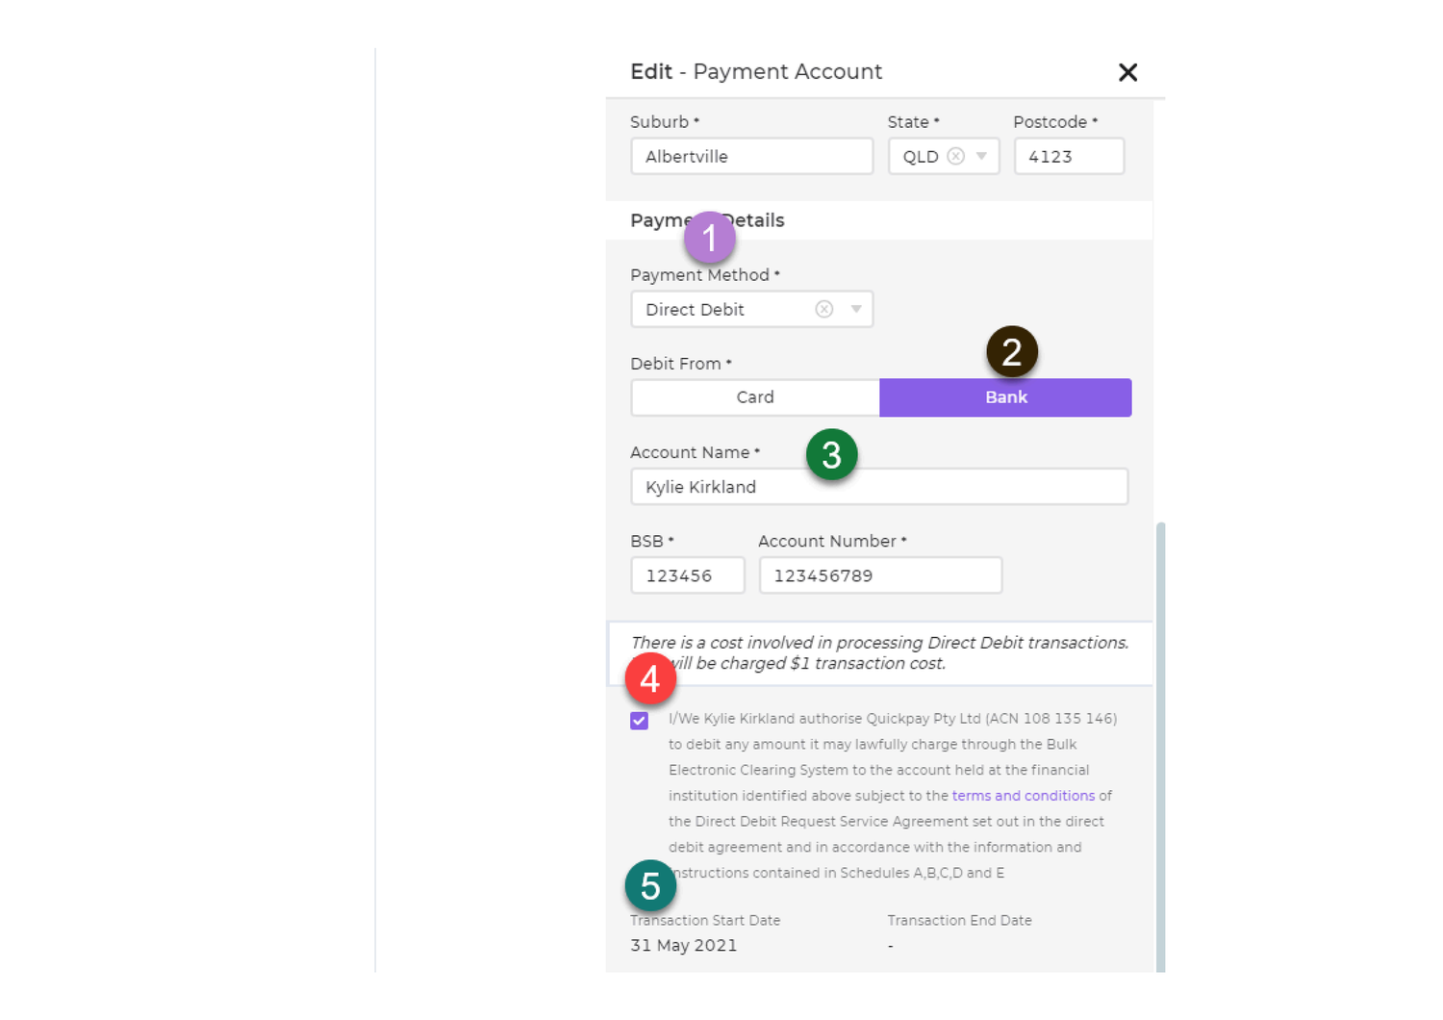
Task: Click the X to close the edit panel
Action: 1127,71
